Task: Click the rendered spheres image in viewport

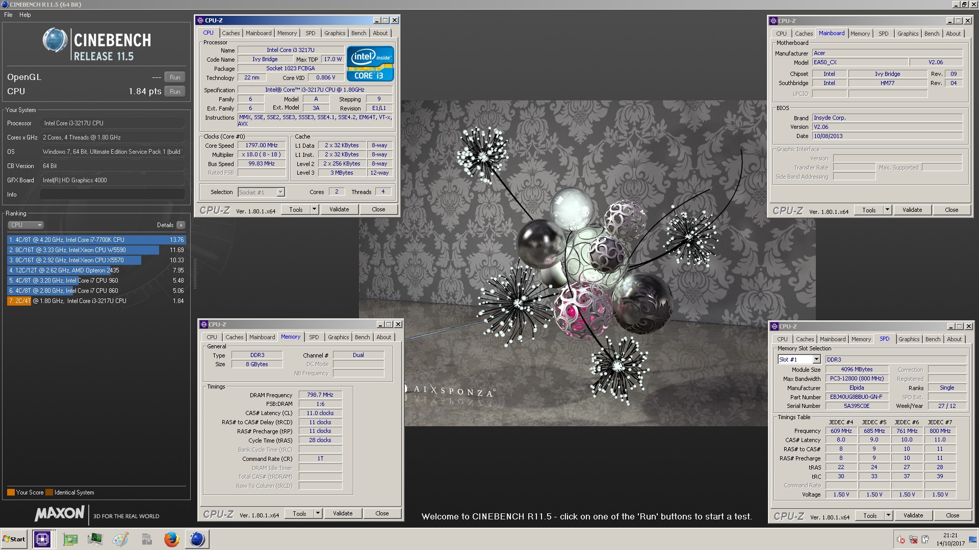Action: pos(587,262)
